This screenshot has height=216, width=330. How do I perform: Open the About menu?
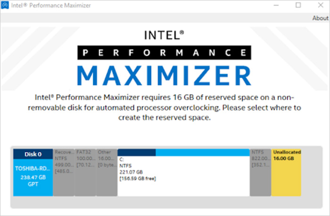tap(320, 18)
